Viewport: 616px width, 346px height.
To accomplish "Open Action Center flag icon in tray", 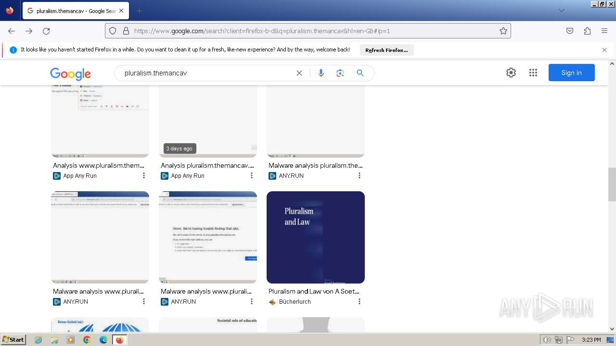I will tap(570, 340).
